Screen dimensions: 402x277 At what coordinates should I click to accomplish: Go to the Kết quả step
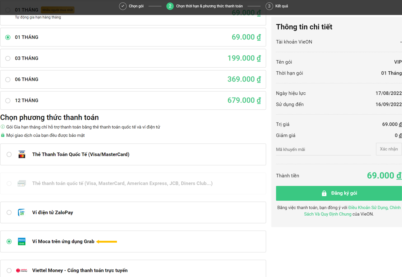click(281, 6)
